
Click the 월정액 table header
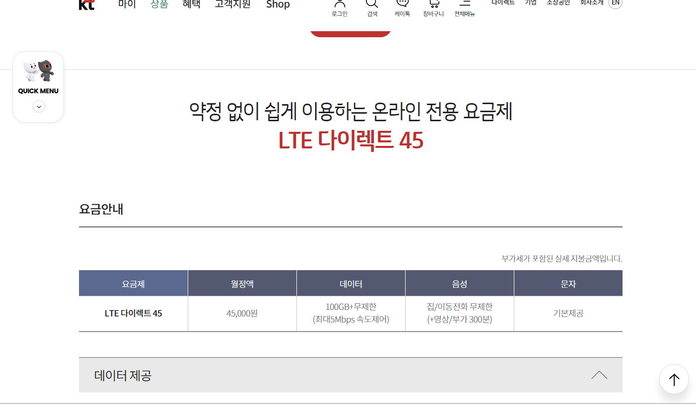tap(242, 283)
